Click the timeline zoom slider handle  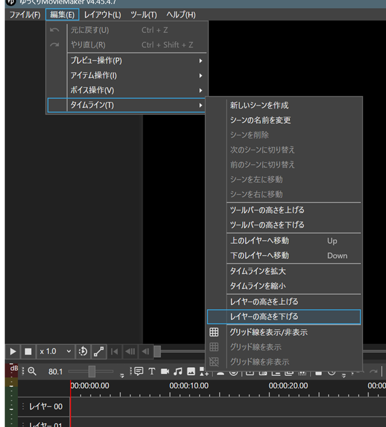tap(92, 372)
